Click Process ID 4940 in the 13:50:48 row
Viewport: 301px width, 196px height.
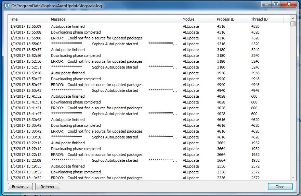coord(221,73)
